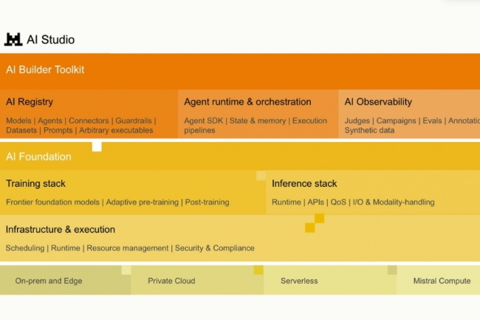Click 'Adaptive pre-training' in Training stack

coord(142,202)
